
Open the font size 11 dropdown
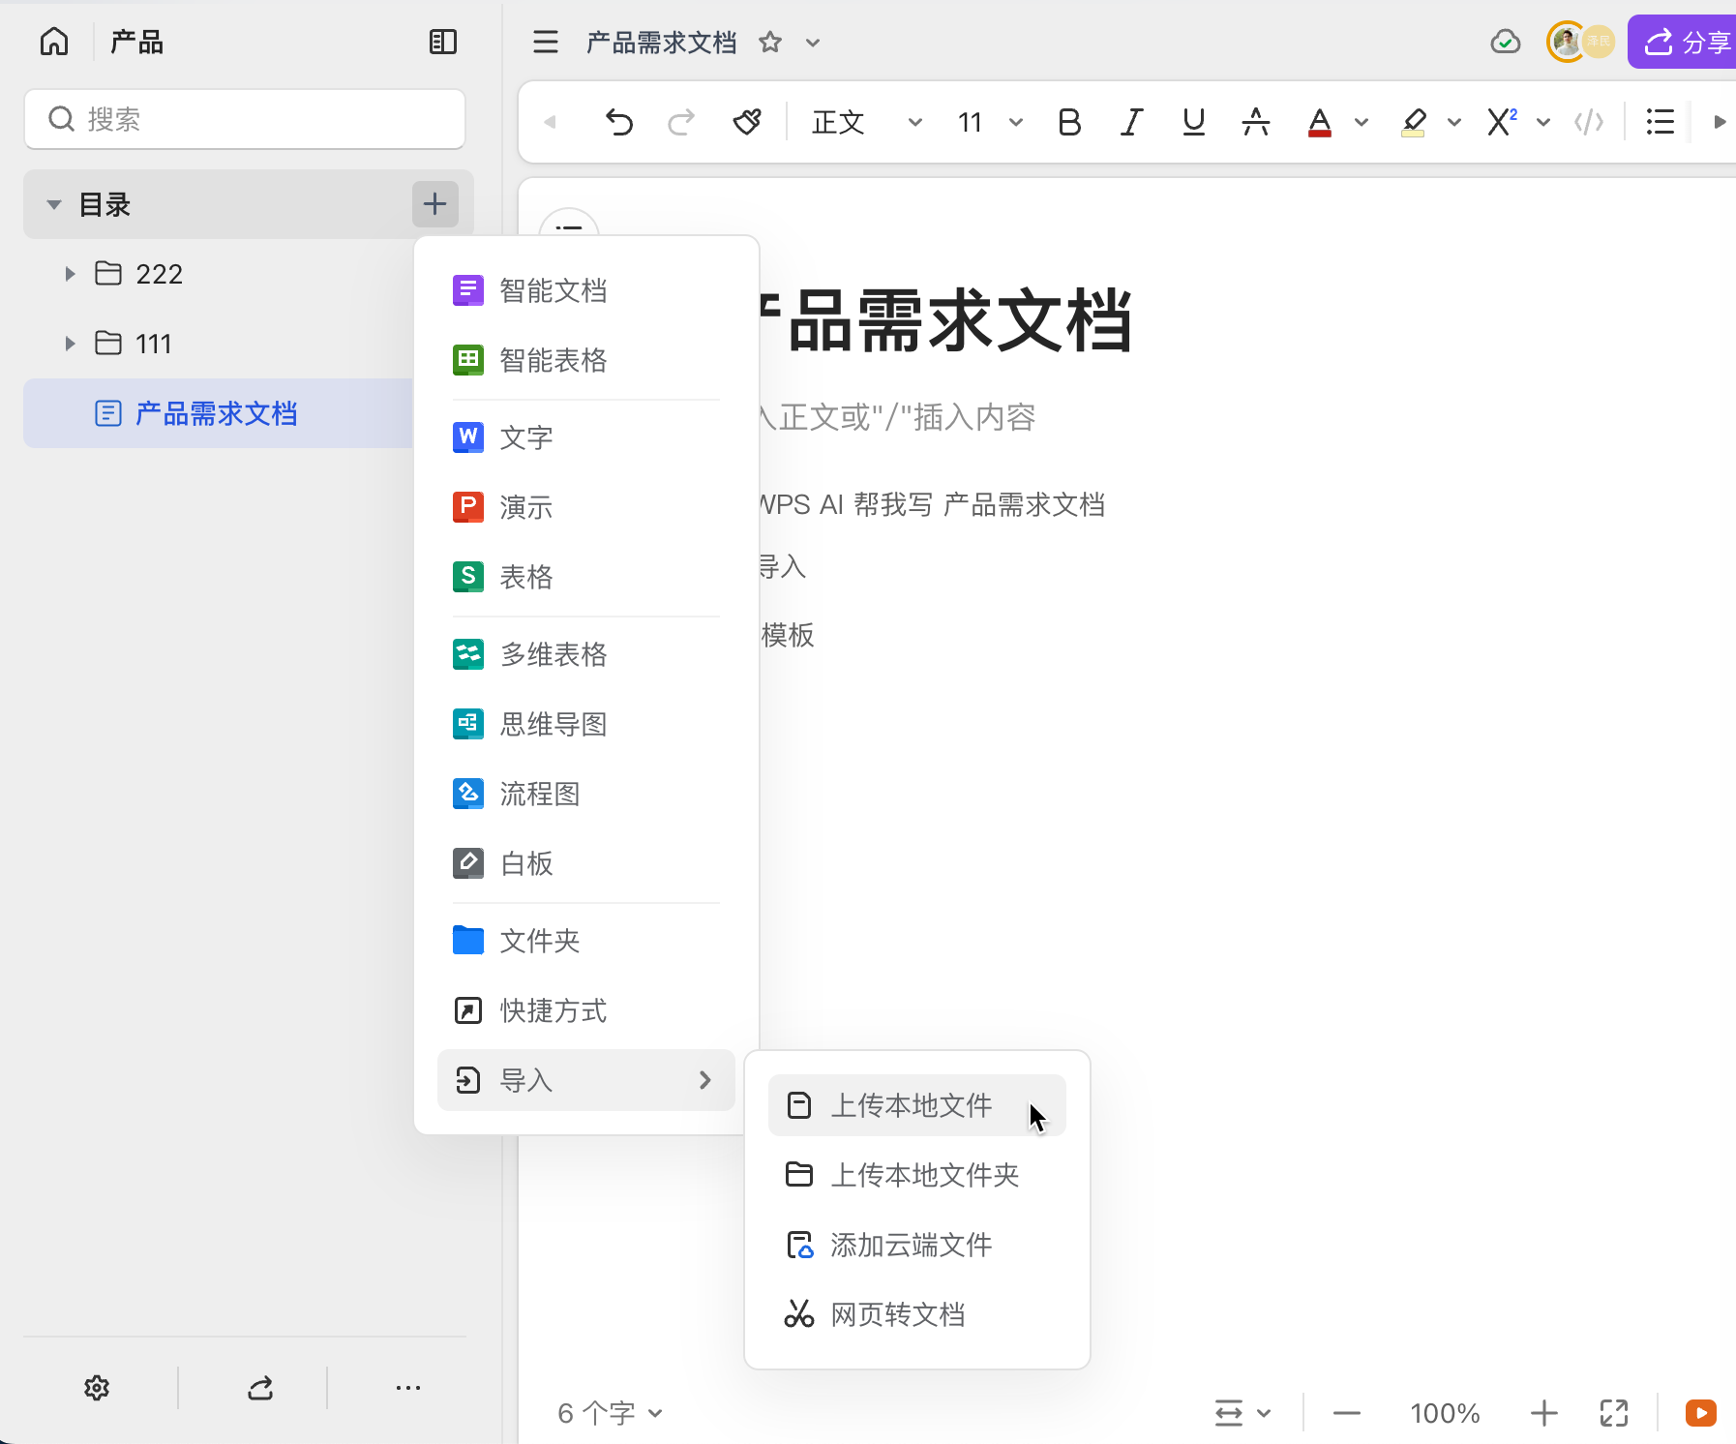[x=990, y=122]
